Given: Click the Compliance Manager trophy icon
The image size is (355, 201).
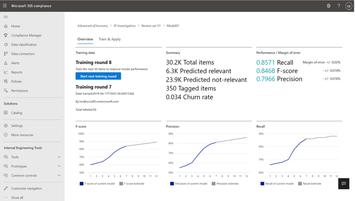Looking at the screenshot, I should coord(6,35).
